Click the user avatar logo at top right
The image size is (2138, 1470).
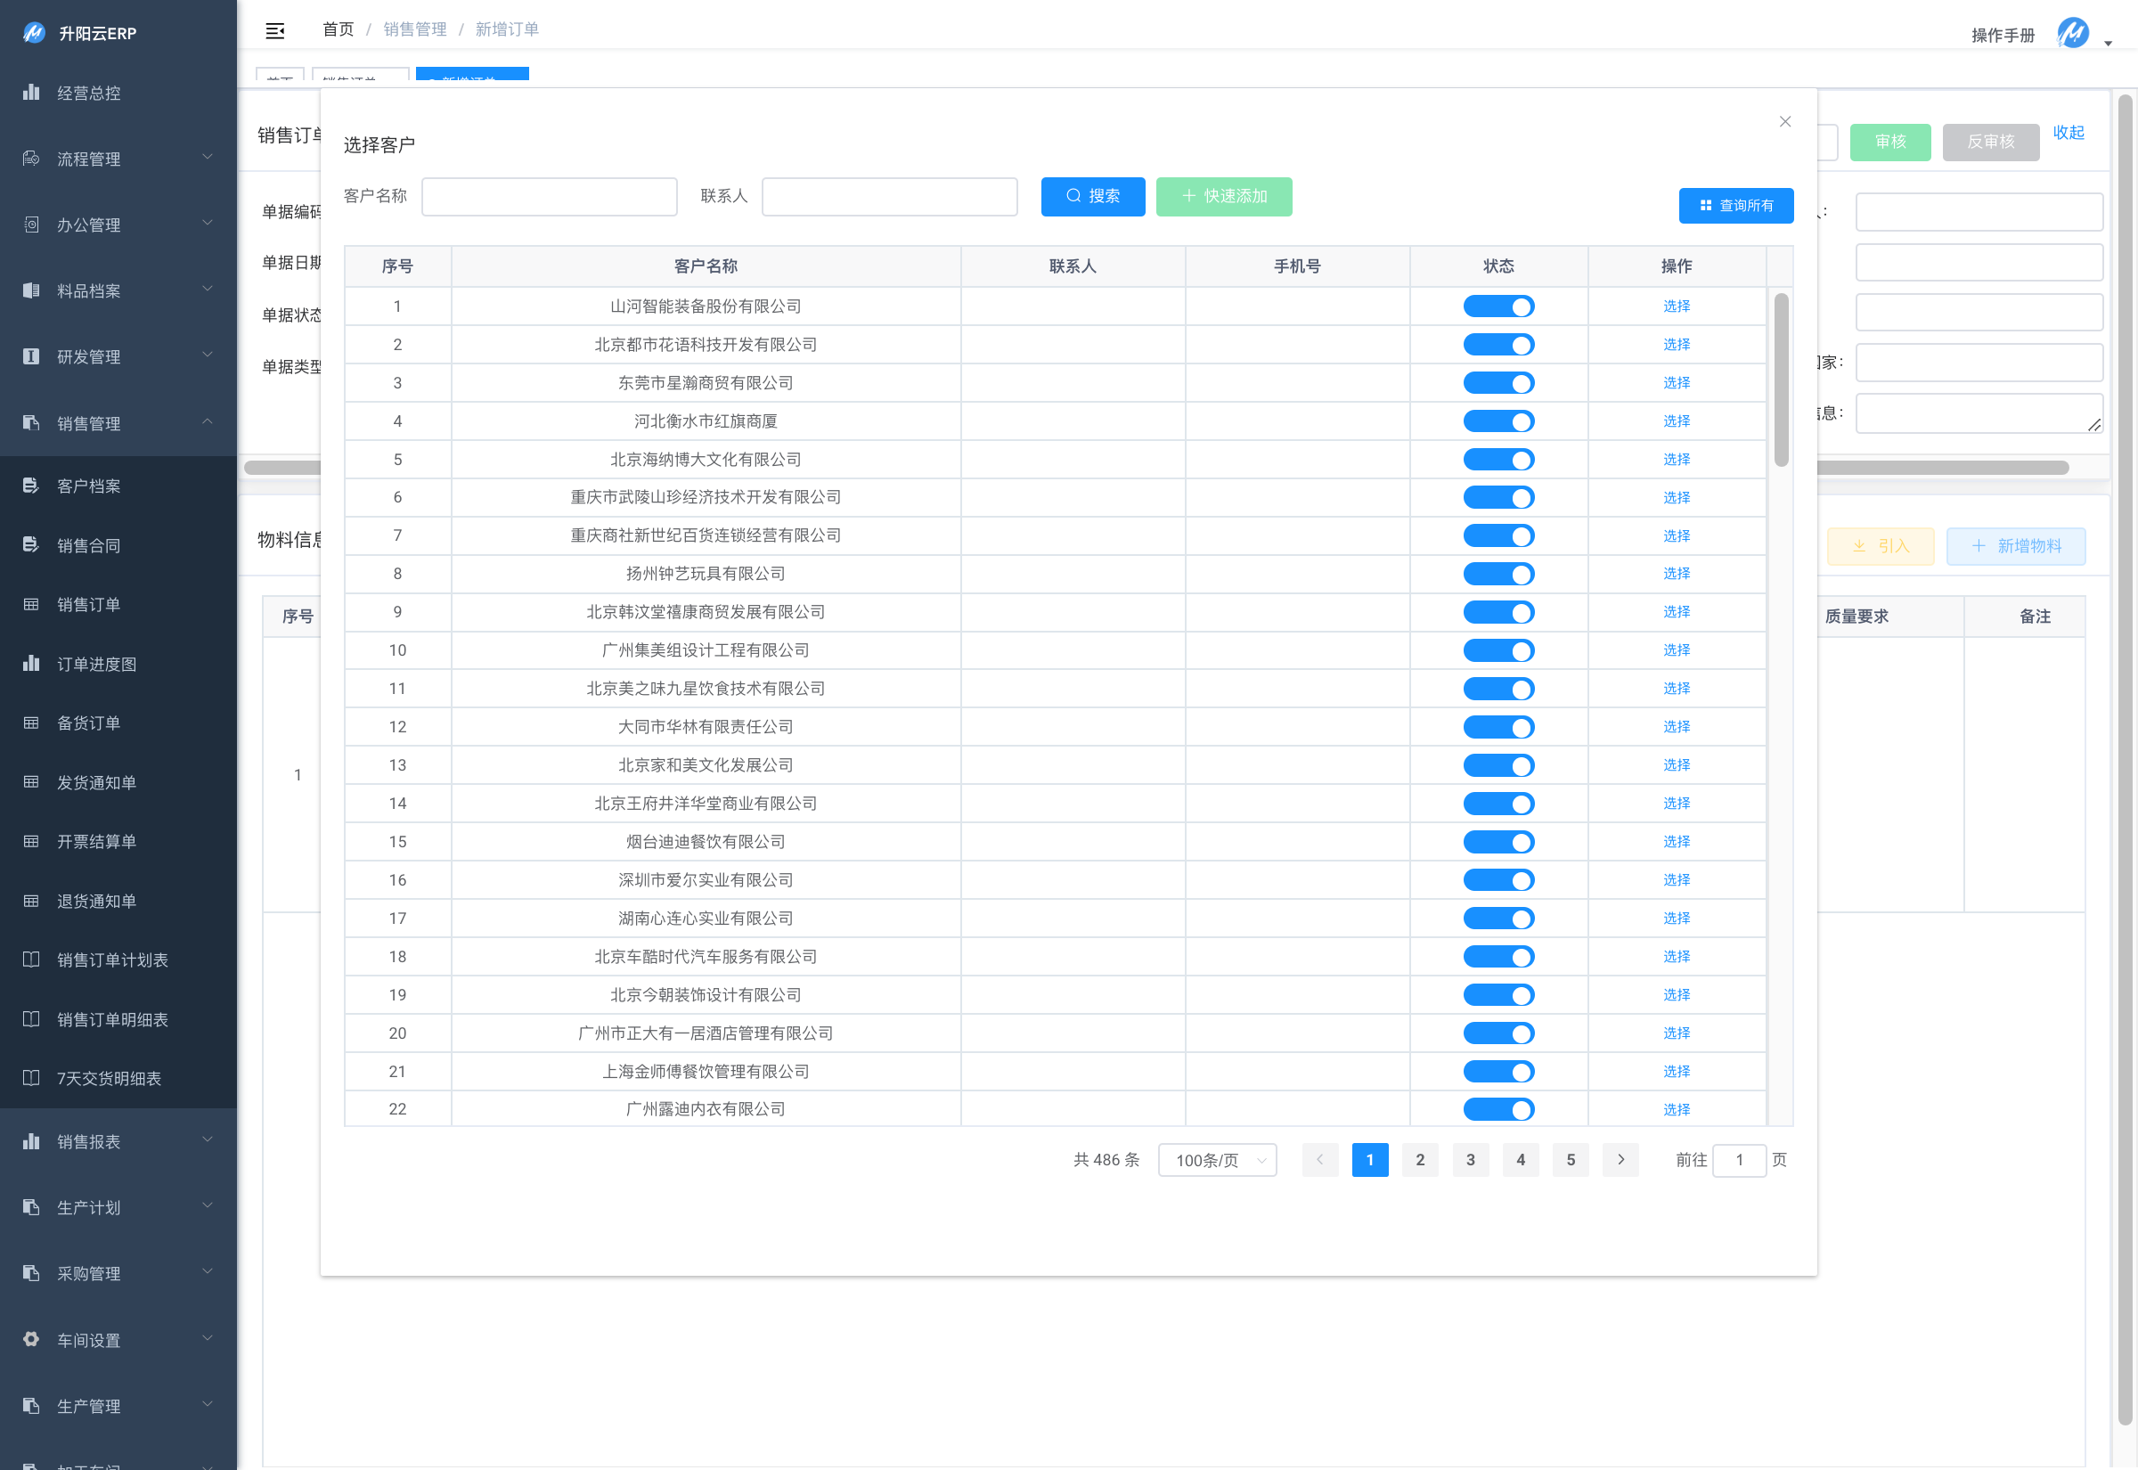pos(2073,34)
